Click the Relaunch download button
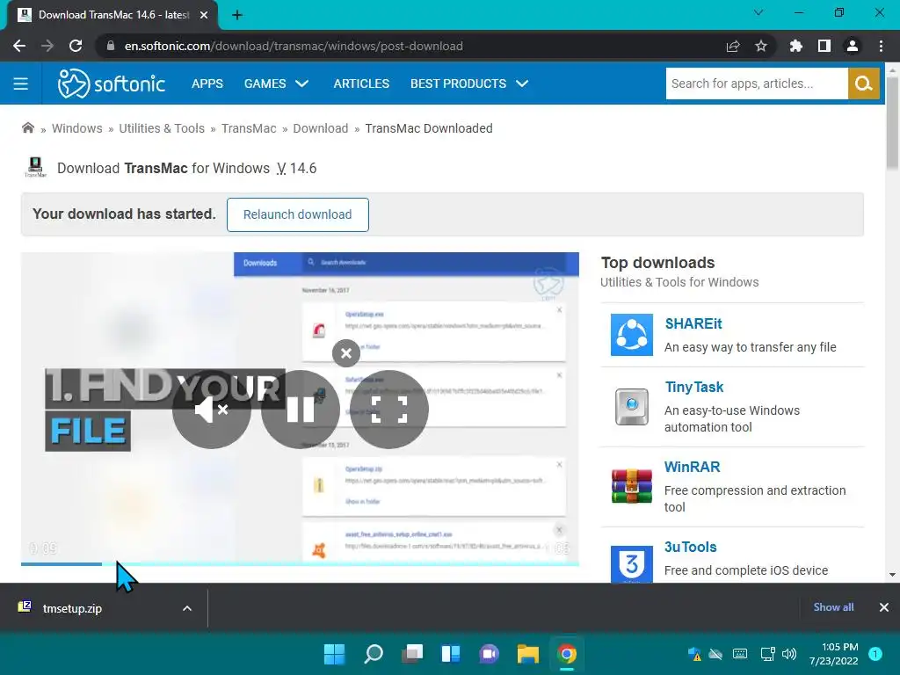Screen dimensions: 900x675 pos(297,214)
